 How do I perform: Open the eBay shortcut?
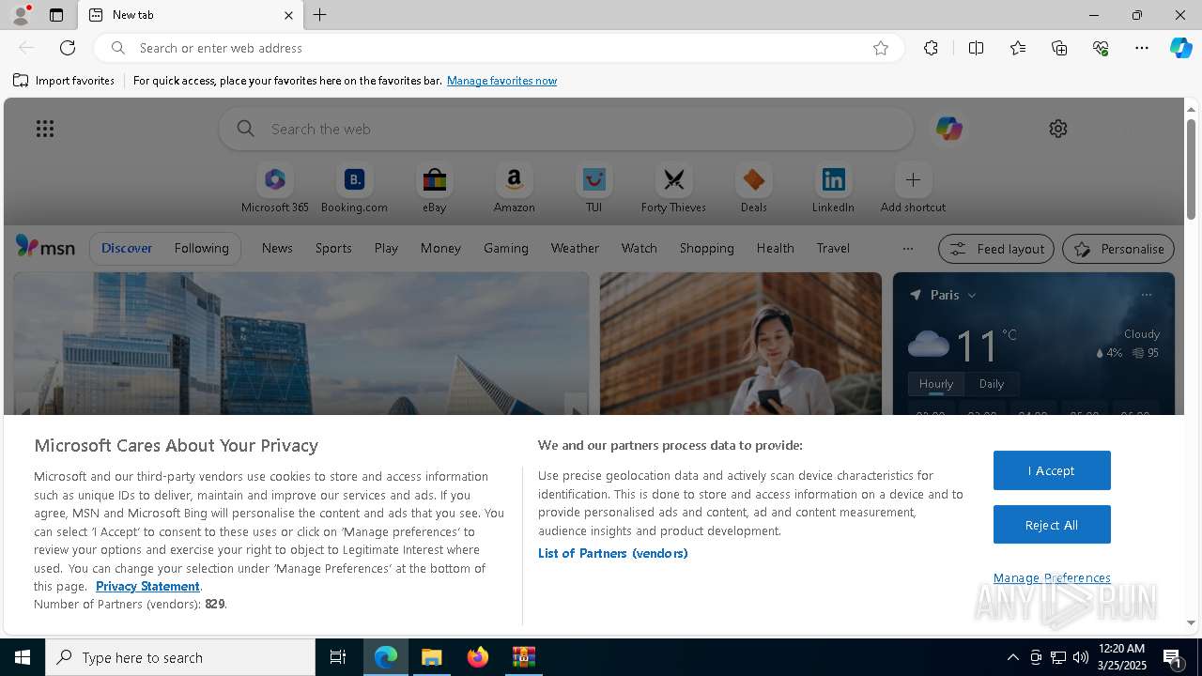pos(434,189)
